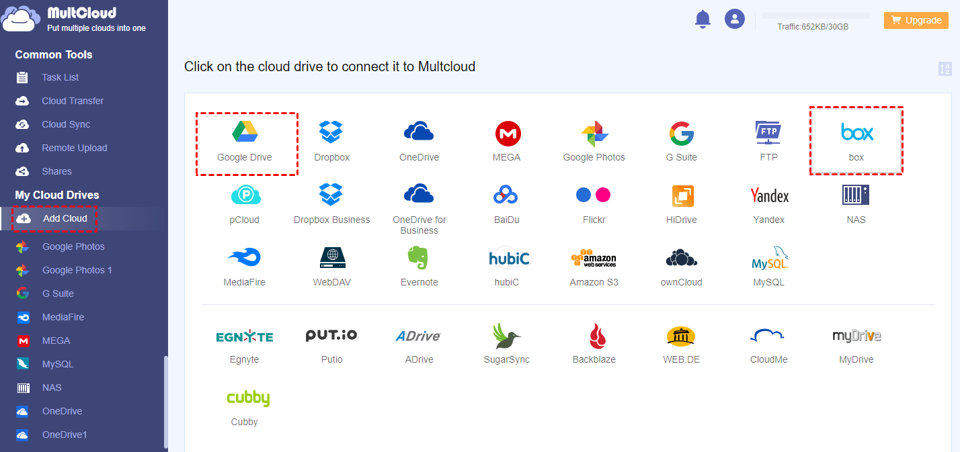Choose the SugarSync hummingbird icon
The width and height of the screenshot is (960, 452).
pos(507,336)
